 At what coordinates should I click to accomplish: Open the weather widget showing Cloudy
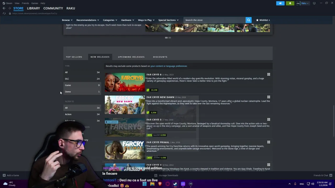pos(9,184)
